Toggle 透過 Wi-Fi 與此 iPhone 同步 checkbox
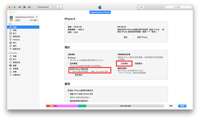This screenshot has height=120, width=200. click(x=68, y=94)
